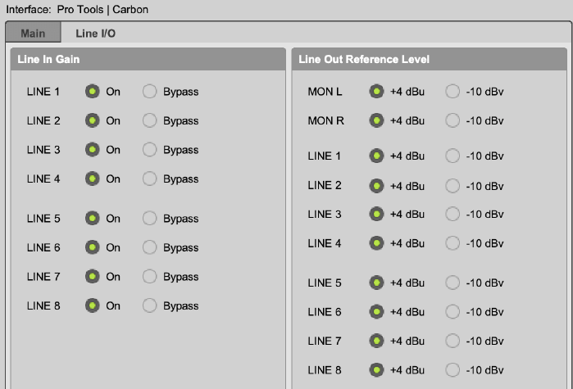Select +4 dBu for LINE 4 output
Viewport: 573px width, 389px height.
[376, 243]
